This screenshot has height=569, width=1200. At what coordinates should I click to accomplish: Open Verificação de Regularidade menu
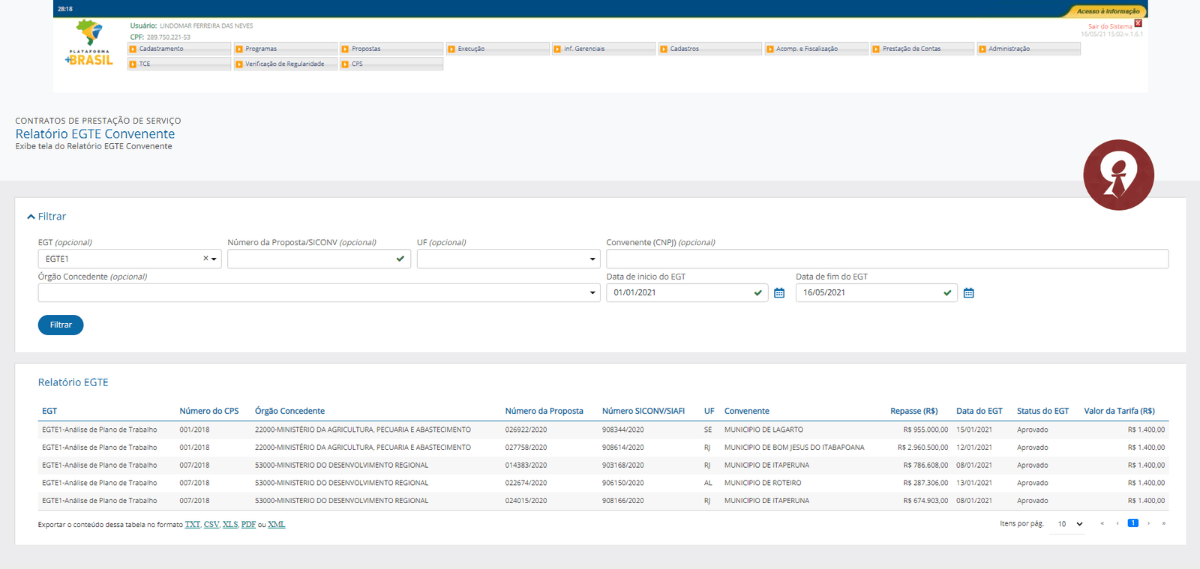click(x=286, y=64)
